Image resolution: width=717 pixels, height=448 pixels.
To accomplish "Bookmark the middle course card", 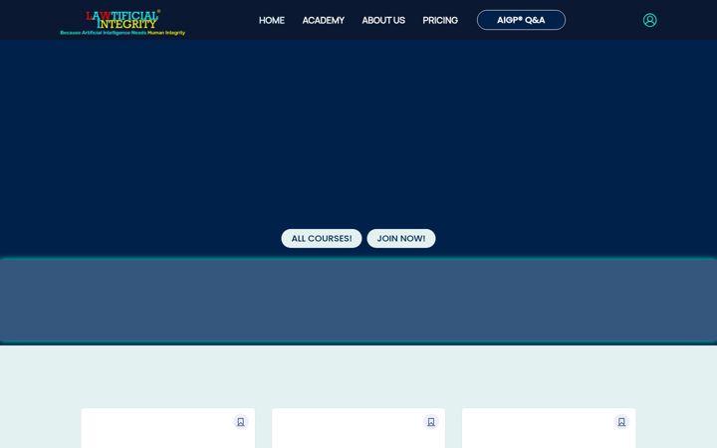I will coord(431,422).
